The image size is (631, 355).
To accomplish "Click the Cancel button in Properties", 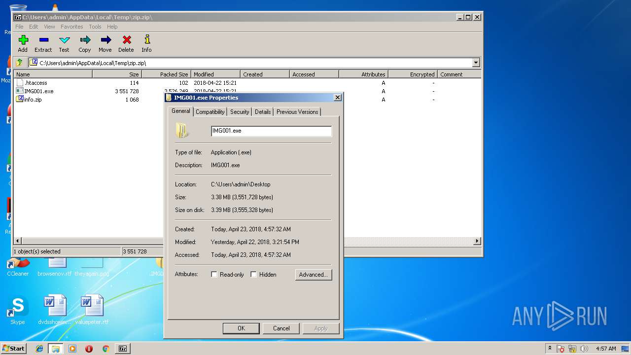I will [x=281, y=328].
